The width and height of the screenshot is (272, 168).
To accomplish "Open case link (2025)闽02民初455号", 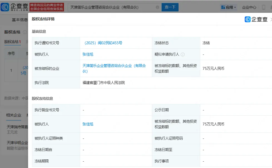I will (x=103, y=43).
